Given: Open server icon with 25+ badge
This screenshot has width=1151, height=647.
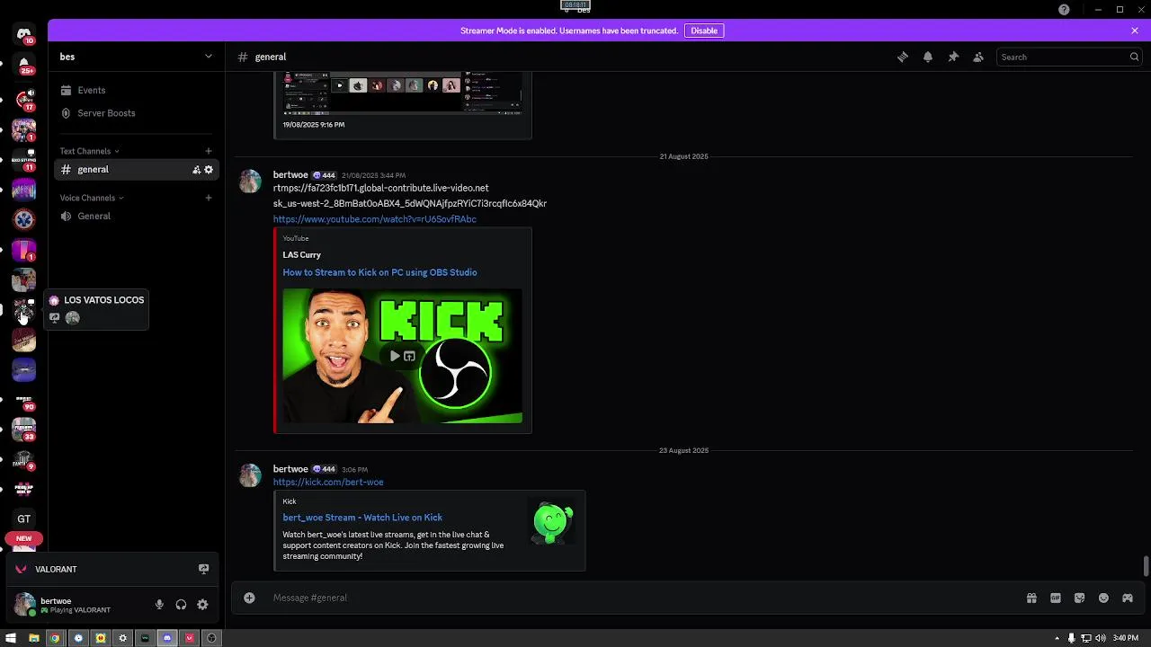Looking at the screenshot, I should coord(24,64).
